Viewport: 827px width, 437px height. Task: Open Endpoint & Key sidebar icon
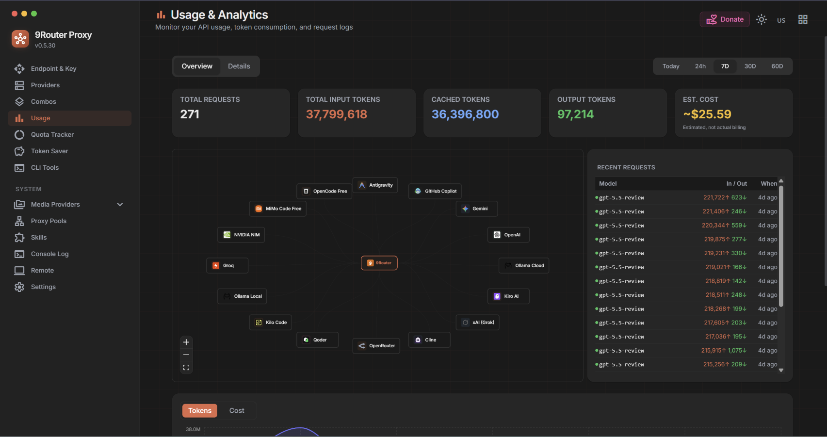19,69
